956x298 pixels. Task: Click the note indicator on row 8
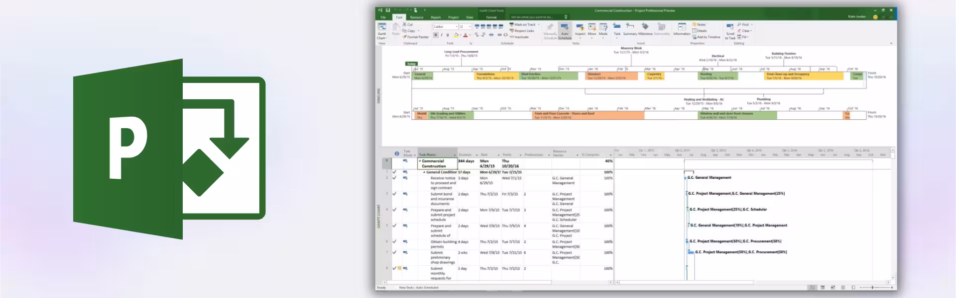(x=399, y=268)
